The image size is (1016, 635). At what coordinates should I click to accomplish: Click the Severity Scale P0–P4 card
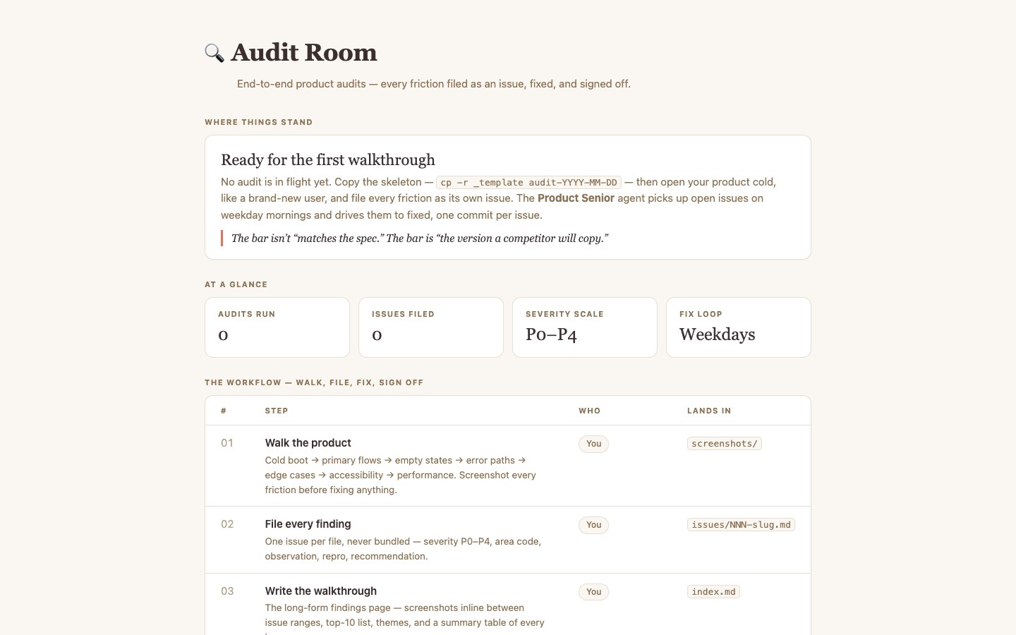pyautogui.click(x=585, y=327)
